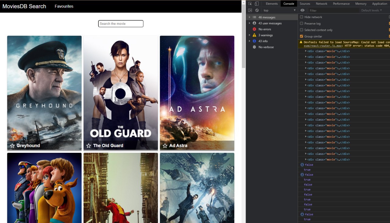The image size is (390, 223).
Task: Select the No verbose sidebar row
Action: [x=272, y=47]
